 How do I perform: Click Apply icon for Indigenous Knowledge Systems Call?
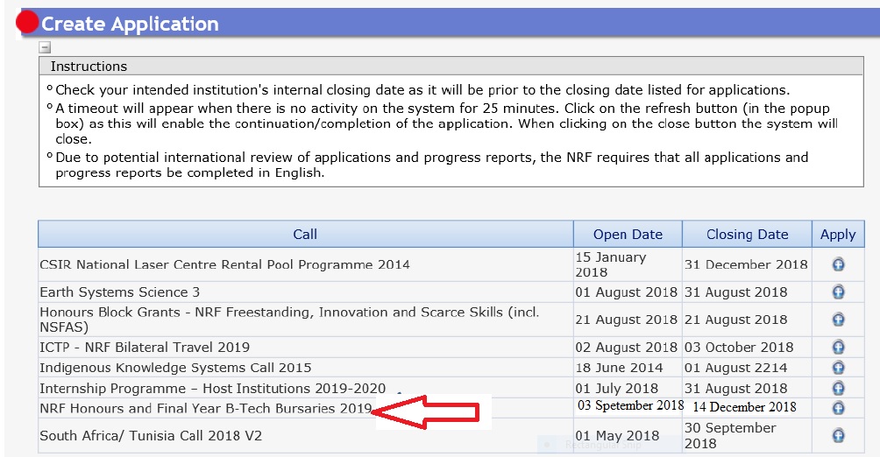coord(838,368)
